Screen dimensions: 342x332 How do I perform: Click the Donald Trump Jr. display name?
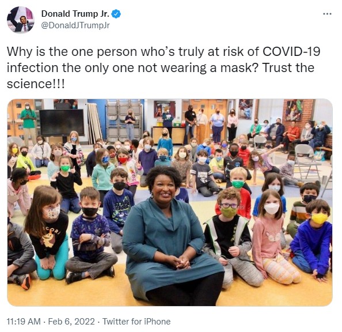(75, 14)
